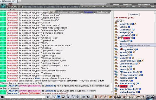This screenshot has height=100, width=156.
Task: Click the warrior helmet icon
Action: coord(88,97)
